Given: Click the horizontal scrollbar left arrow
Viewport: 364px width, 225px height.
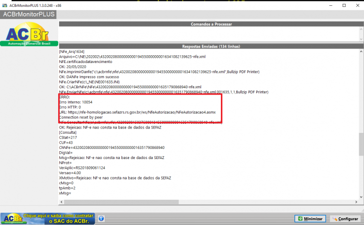Looking at the screenshot, I should point(61,202).
